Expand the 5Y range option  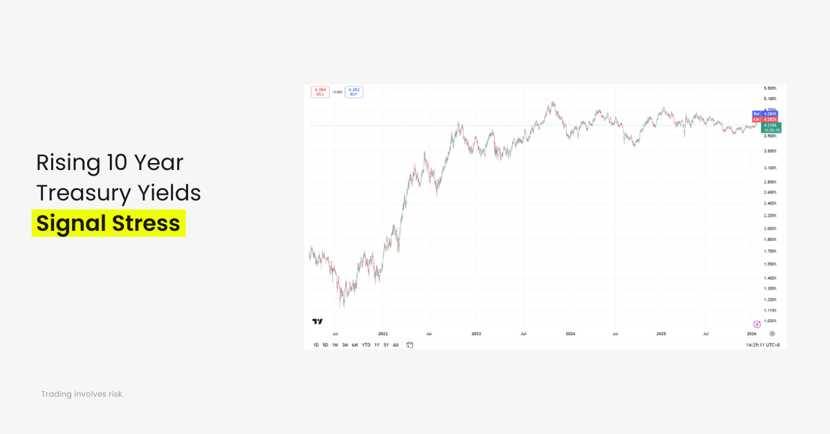385,345
